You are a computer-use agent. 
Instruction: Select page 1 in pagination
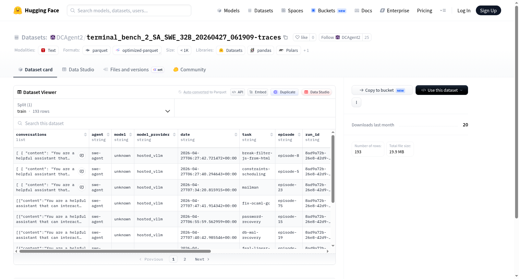173,259
